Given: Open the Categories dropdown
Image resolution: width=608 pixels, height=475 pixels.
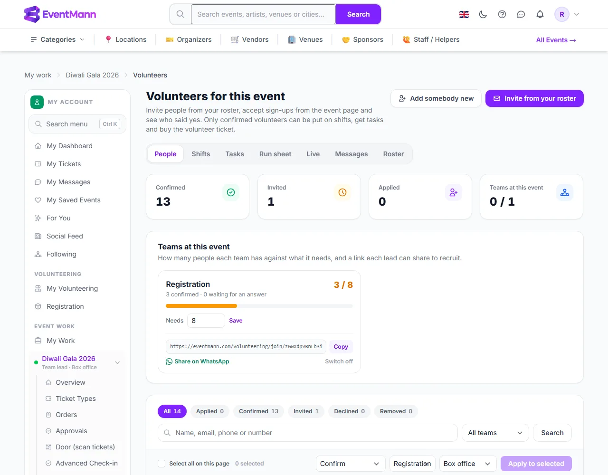Looking at the screenshot, I should click(x=57, y=39).
